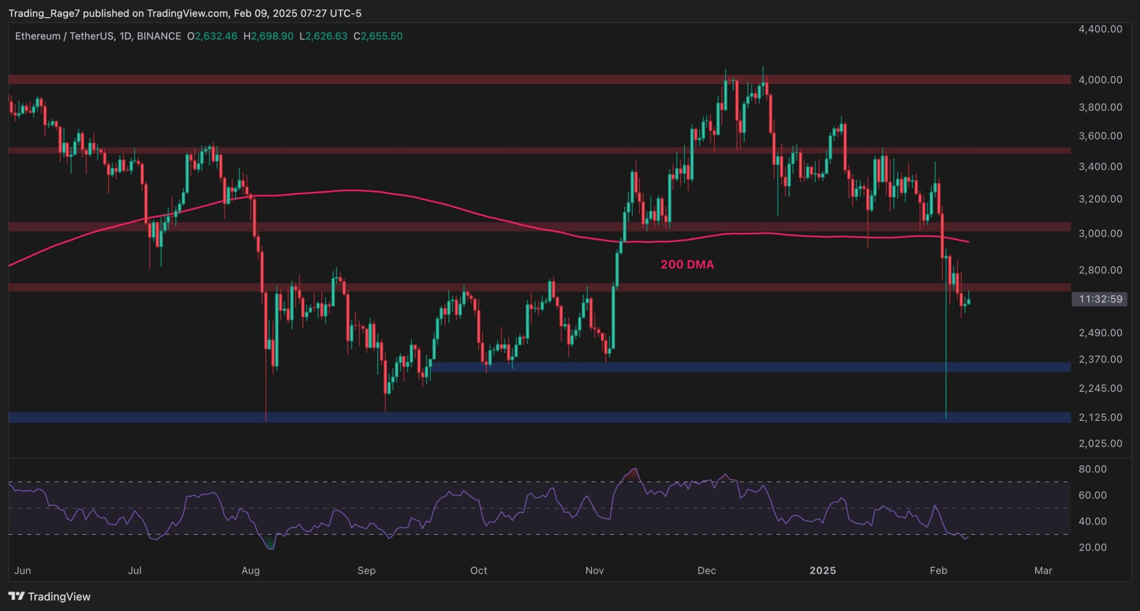Screen dimensions: 1140x611
Task: Click the TradingView logo icon
Action: [x=16, y=596]
